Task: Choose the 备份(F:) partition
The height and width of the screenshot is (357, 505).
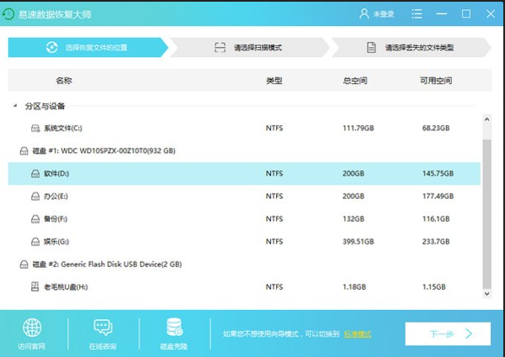Action: (244, 218)
